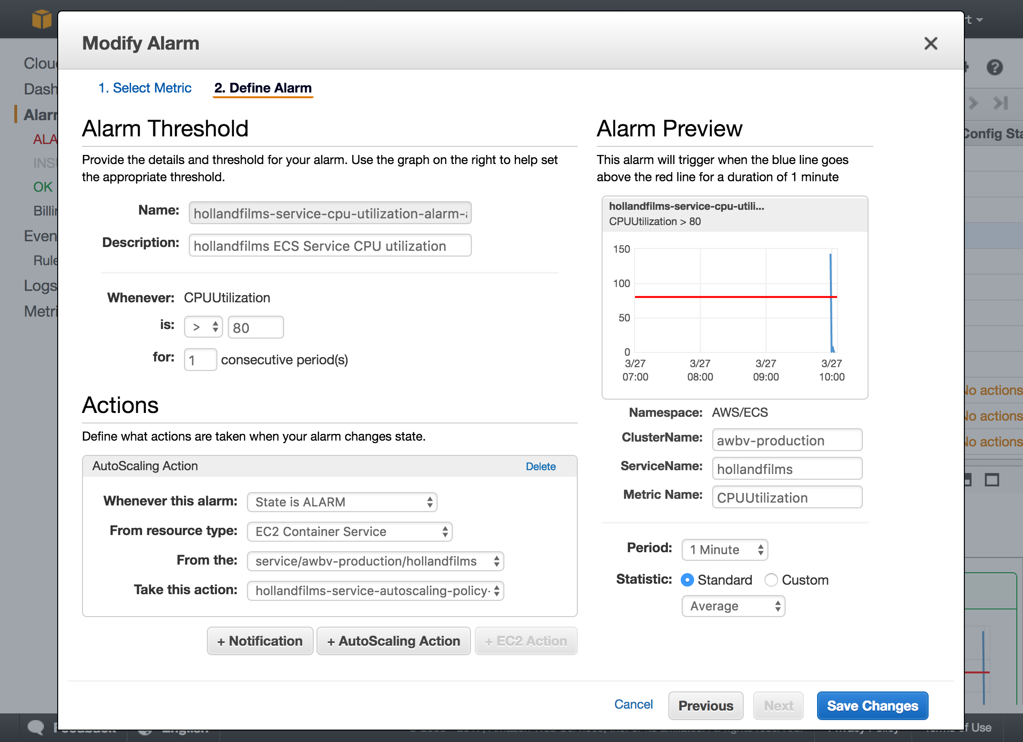Viewport: 1023px width, 742px height.
Task: Go to last page arrow icon
Action: point(1001,103)
